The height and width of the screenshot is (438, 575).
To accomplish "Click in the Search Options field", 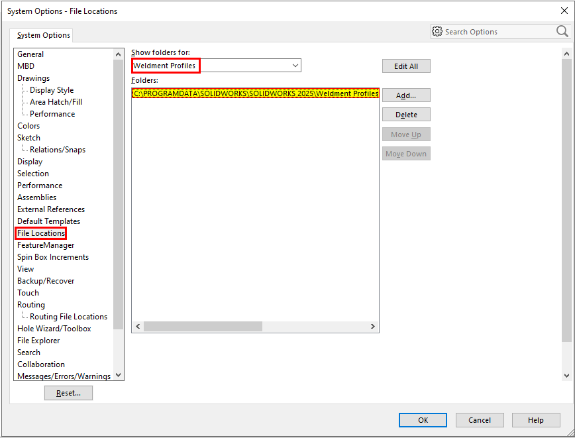I will point(497,32).
